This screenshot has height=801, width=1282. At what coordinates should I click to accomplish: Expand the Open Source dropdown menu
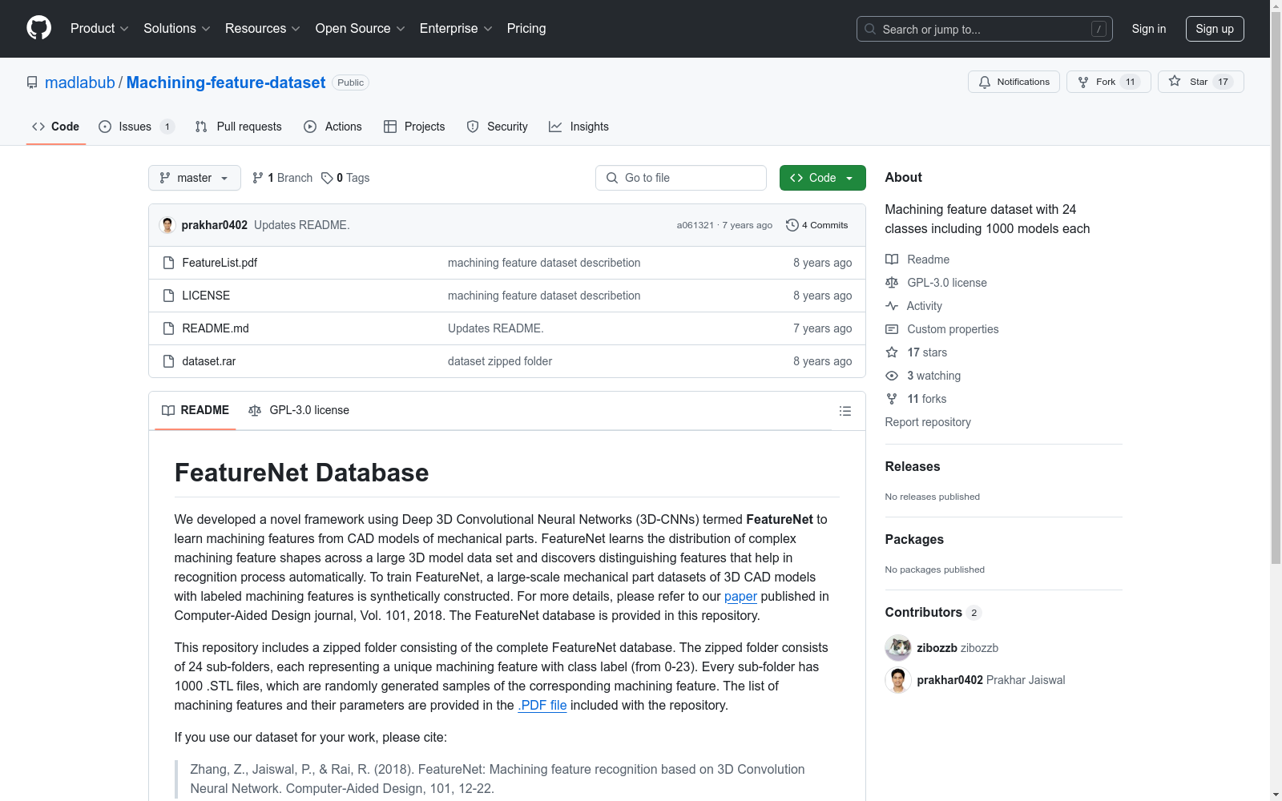(361, 29)
